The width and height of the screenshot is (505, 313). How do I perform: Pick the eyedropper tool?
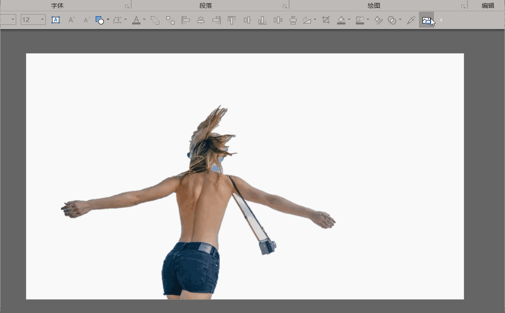411,20
